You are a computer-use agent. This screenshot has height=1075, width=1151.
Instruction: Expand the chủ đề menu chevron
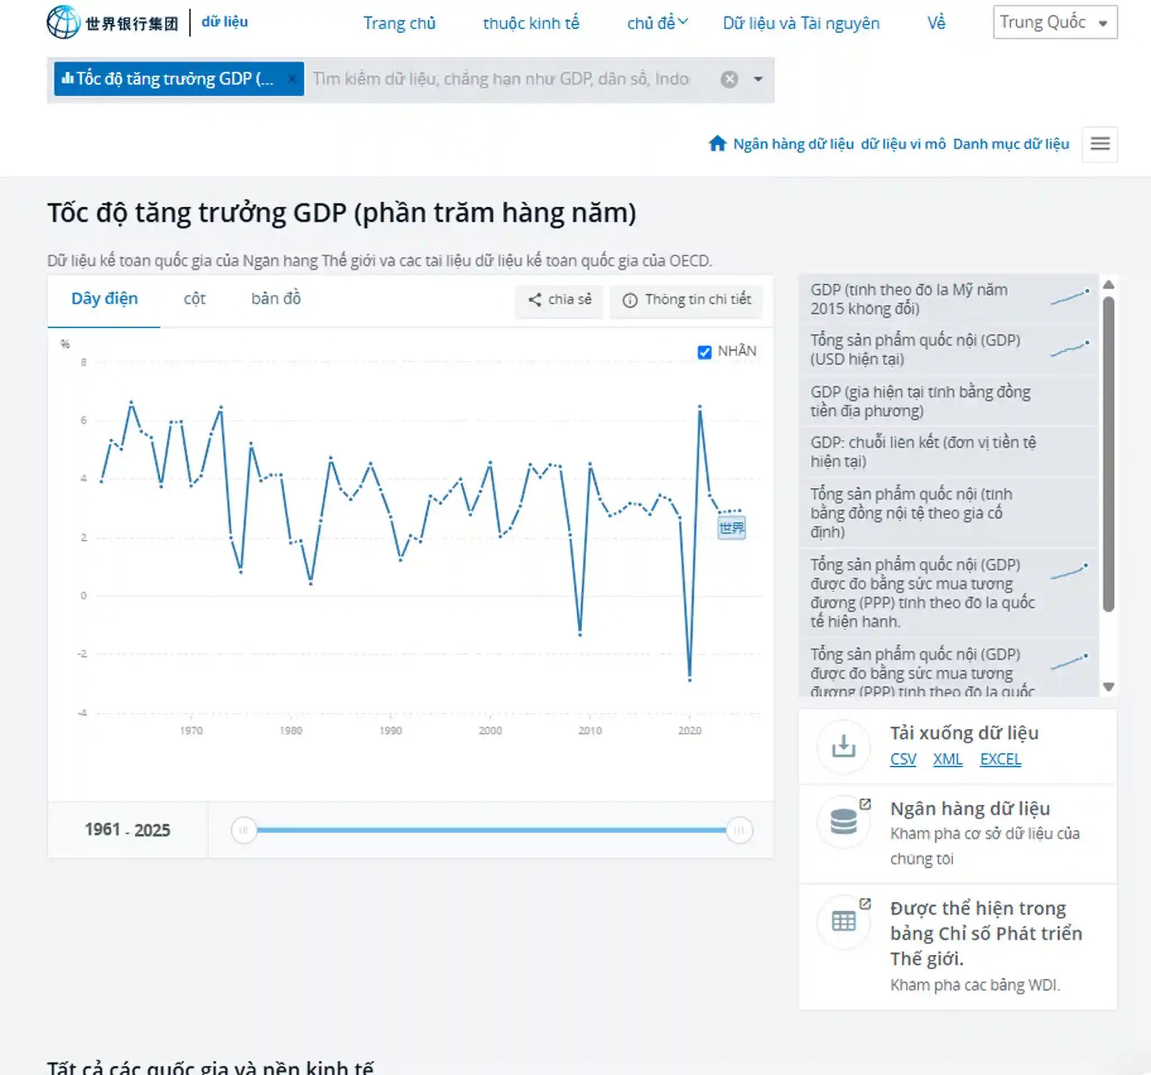click(683, 22)
